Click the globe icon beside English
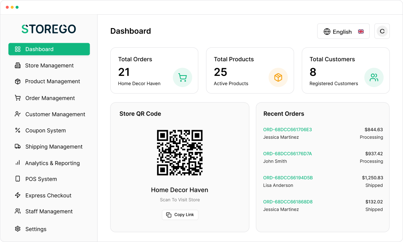403x242 pixels. [327, 32]
